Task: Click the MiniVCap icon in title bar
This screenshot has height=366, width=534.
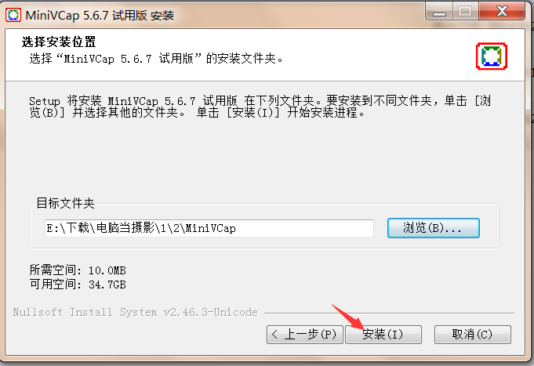Action: [x=13, y=15]
